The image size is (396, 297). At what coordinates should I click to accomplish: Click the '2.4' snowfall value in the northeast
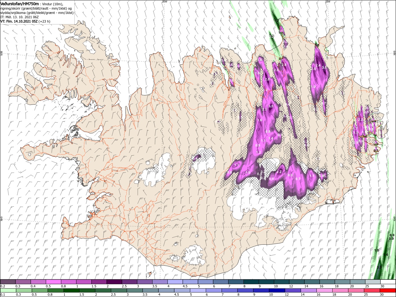(x=318, y=65)
